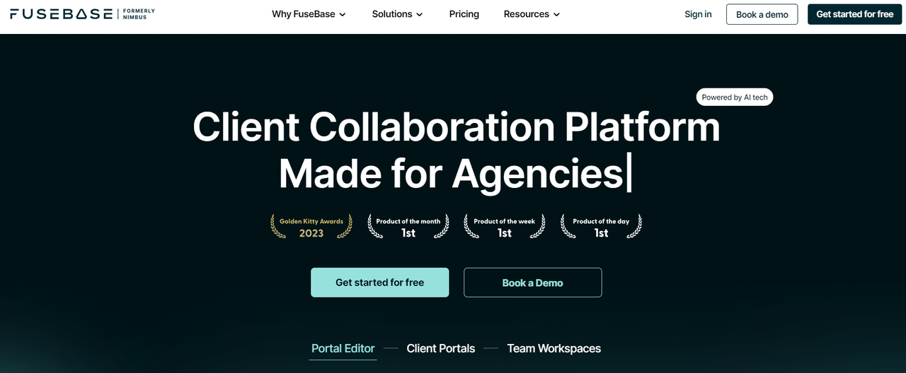
Task: Click the Product of the day badge
Action: [601, 227]
